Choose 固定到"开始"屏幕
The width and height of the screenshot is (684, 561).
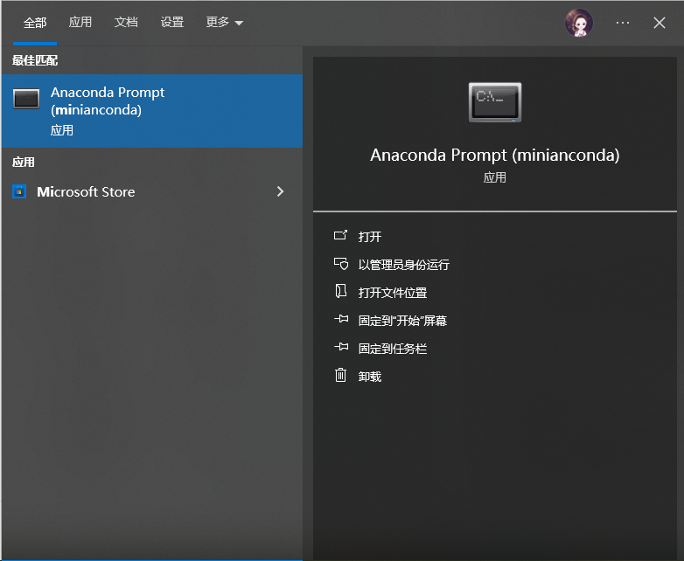coord(402,321)
